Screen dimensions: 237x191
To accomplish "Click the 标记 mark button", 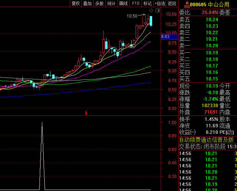I will click(x=147, y=3).
